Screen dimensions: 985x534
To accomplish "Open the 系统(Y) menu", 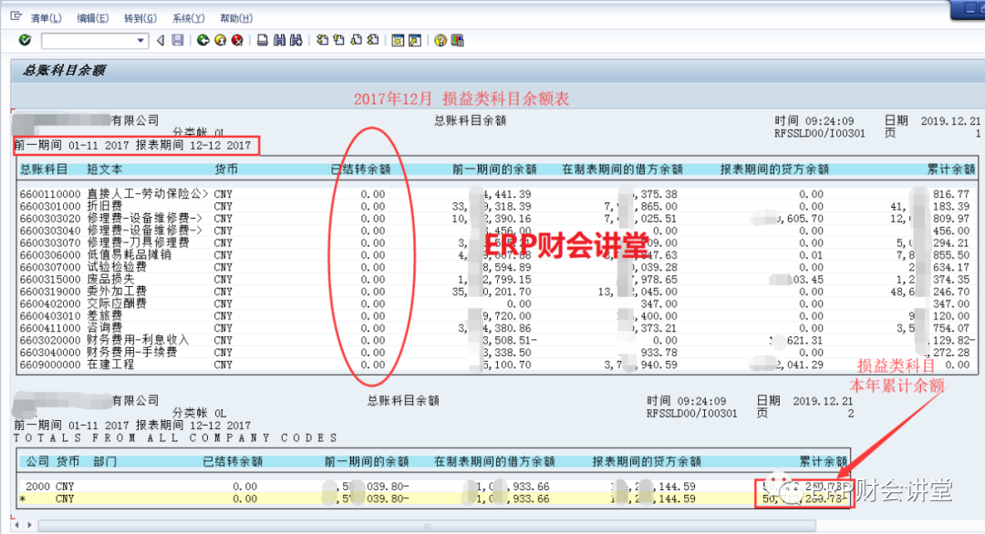I will click(188, 18).
